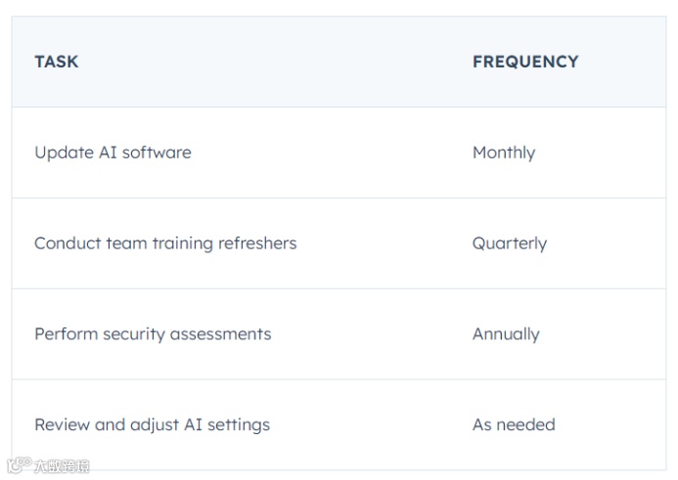Select the 'Perform security assessments' cell
678x480 pixels.
tap(153, 334)
